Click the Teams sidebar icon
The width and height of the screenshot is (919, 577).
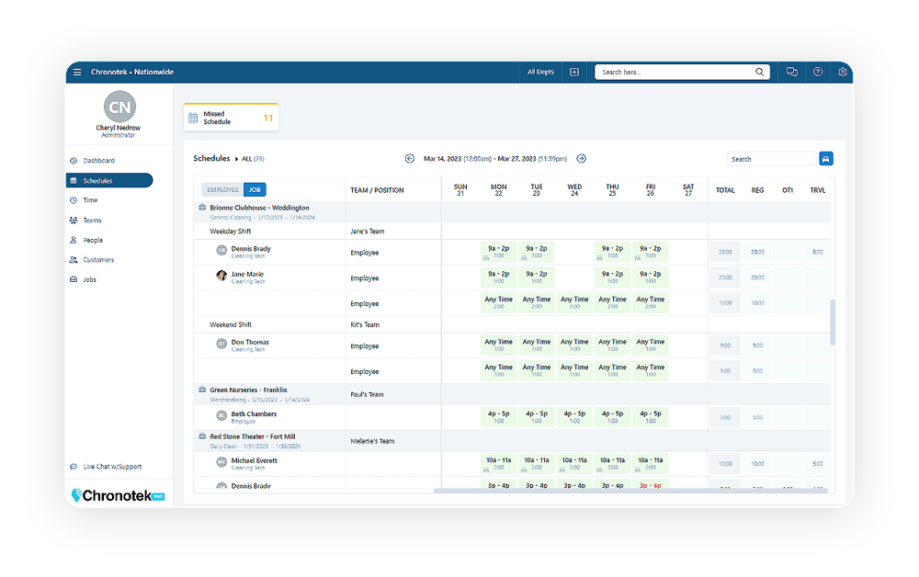pyautogui.click(x=74, y=221)
